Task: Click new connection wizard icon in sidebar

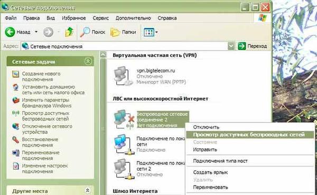Action: pos(15,74)
